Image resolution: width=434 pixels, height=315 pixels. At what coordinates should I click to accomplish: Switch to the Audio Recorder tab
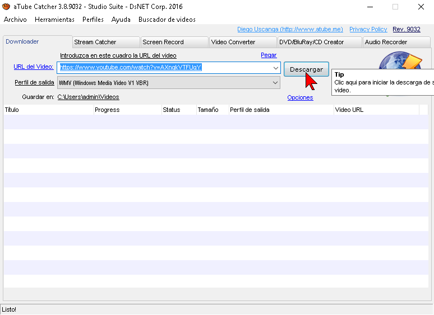pyautogui.click(x=396, y=42)
